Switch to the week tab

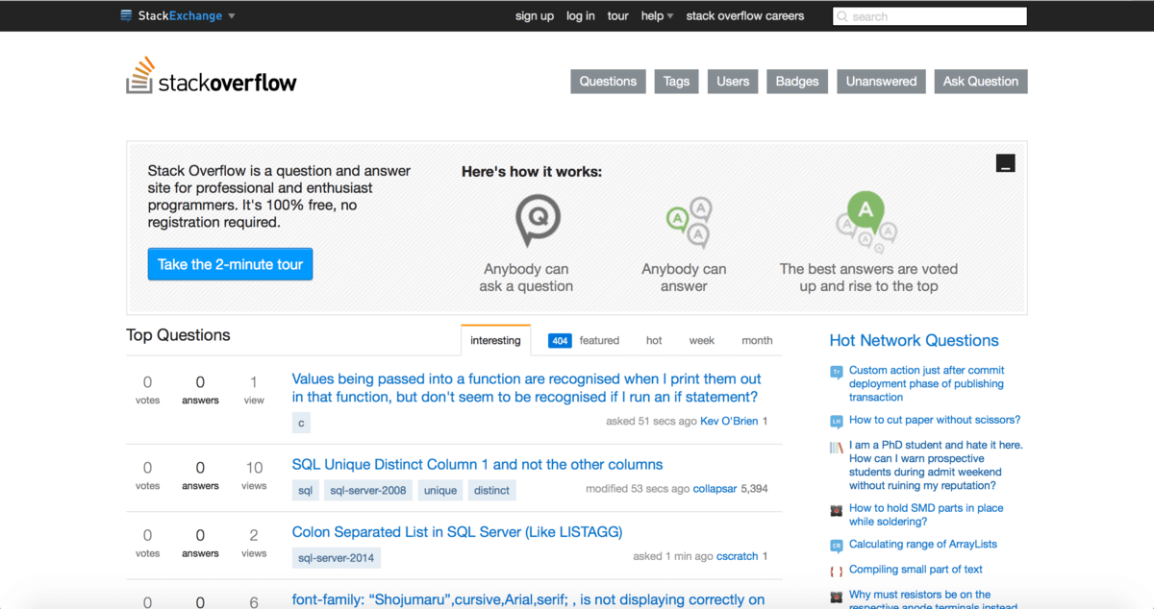click(x=702, y=340)
